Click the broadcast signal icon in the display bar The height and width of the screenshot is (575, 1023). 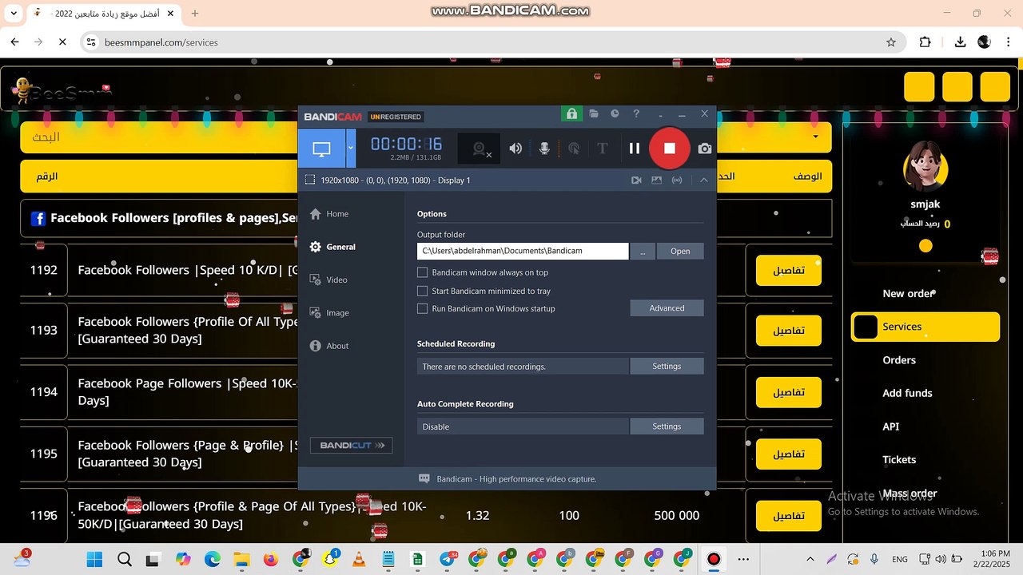pyautogui.click(x=677, y=180)
